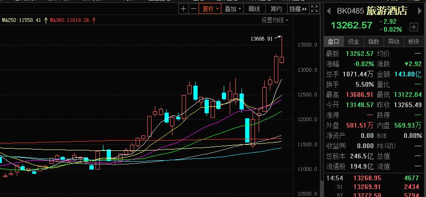
Task: Toggle 隐藏 to hide side panel
Action: point(298,9)
